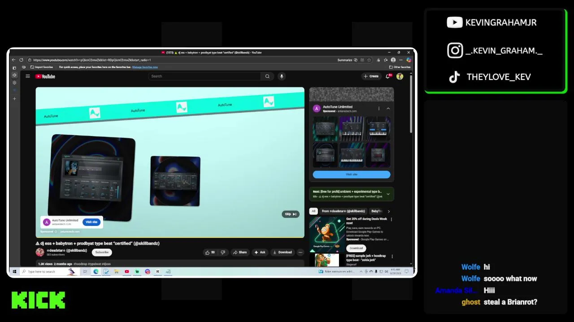Click the wide blue Visit site button
Viewport: 574px width, 322px height.
352,174
